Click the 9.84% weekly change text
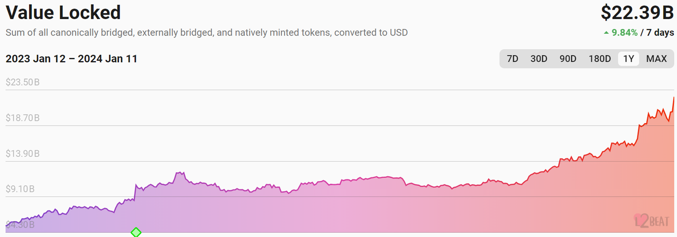 point(625,33)
